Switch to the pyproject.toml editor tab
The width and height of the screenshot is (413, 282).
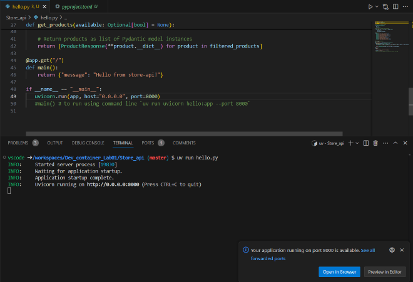[79, 7]
